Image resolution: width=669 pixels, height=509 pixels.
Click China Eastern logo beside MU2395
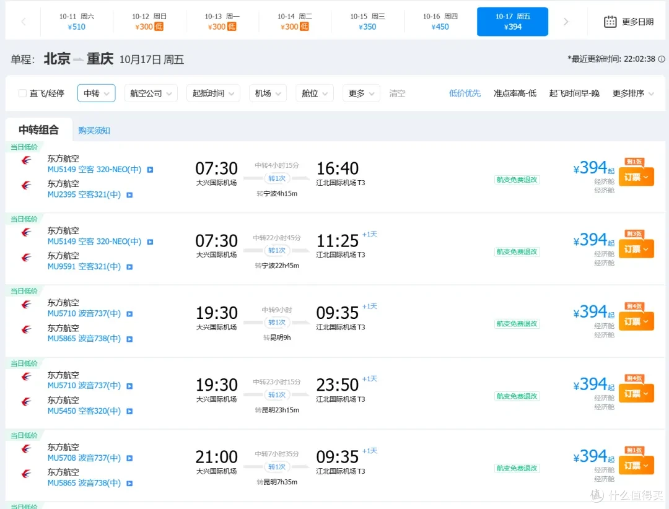[x=27, y=186]
